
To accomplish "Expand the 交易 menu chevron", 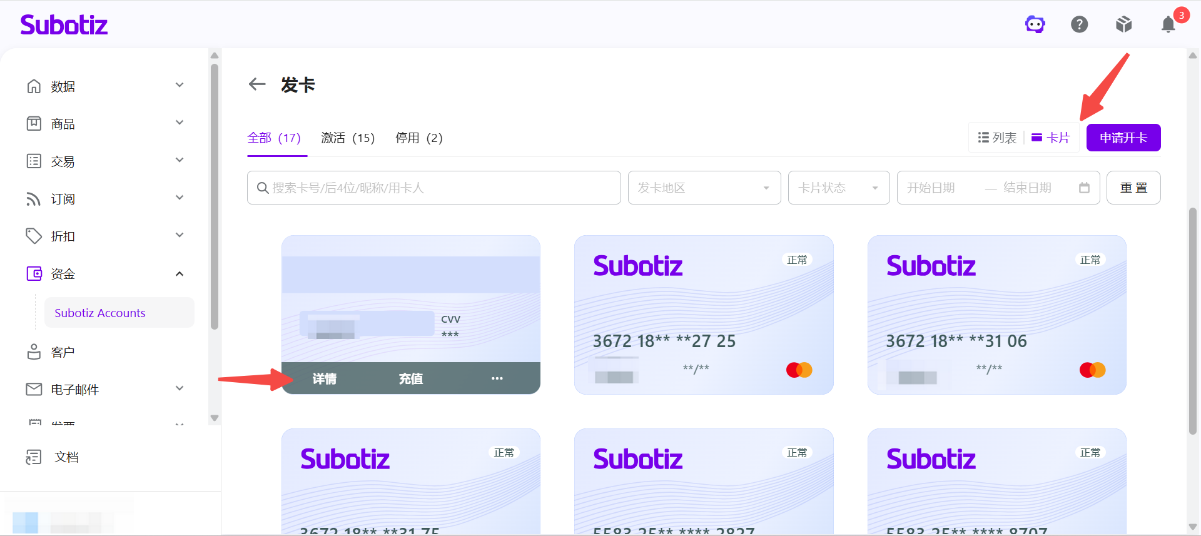I will [x=180, y=161].
